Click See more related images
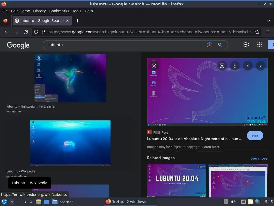The image size is (274, 206). [x=259, y=158]
